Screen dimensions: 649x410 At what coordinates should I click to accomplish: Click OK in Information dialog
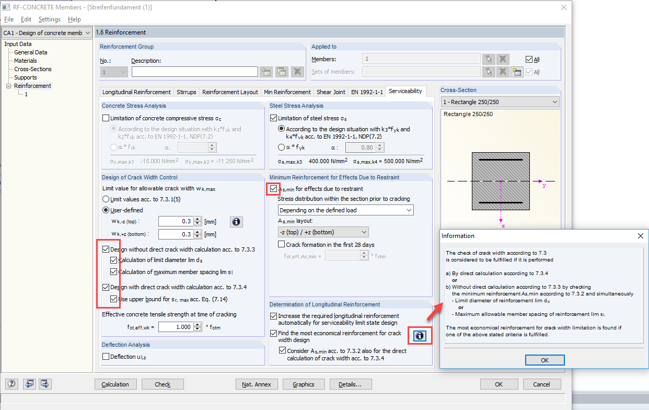[544, 360]
